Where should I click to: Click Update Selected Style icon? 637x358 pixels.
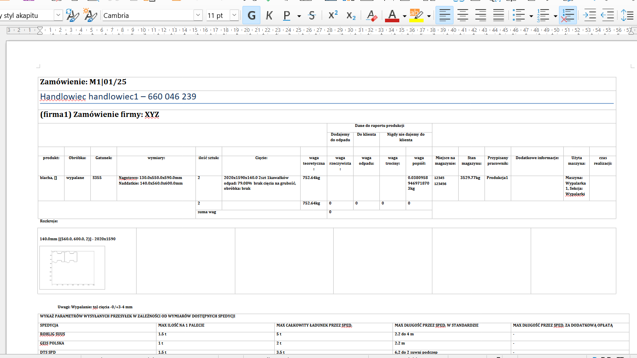pyautogui.click(x=72, y=16)
